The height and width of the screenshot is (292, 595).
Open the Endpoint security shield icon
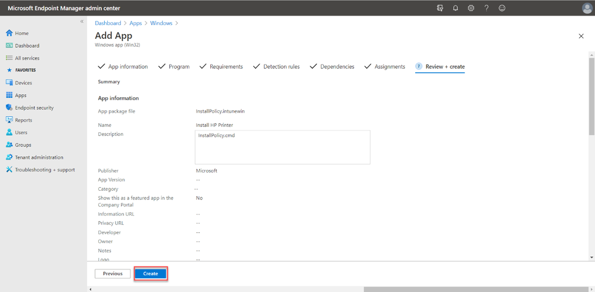tap(10, 107)
